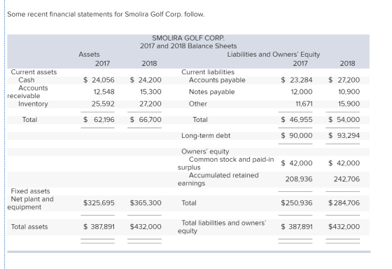Click Accounts payable 2018 value $27,200
This screenshot has height=269, width=392.
coord(344,80)
